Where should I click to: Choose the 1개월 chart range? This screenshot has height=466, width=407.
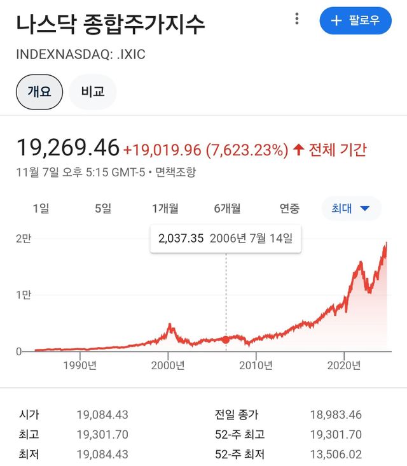tap(165, 208)
